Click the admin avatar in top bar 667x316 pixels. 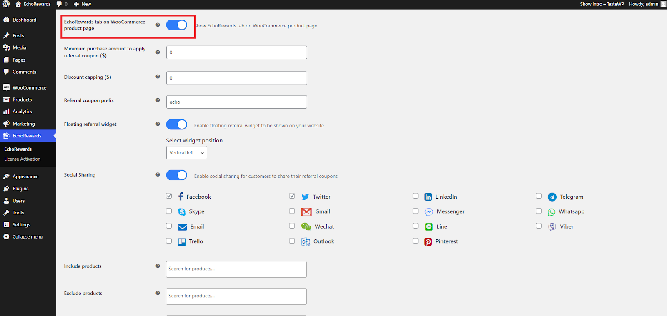663,4
